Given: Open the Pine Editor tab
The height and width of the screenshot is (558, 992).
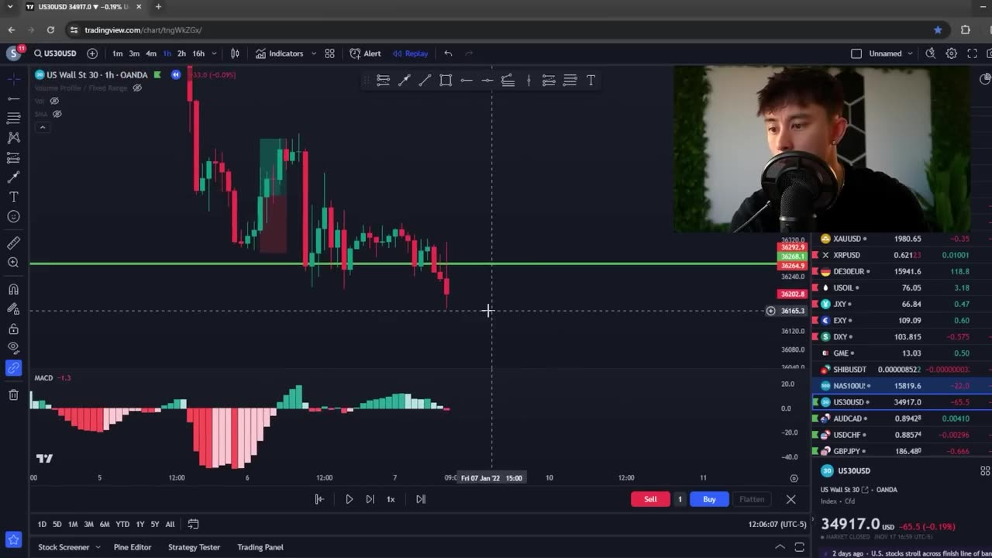Looking at the screenshot, I should point(133,547).
